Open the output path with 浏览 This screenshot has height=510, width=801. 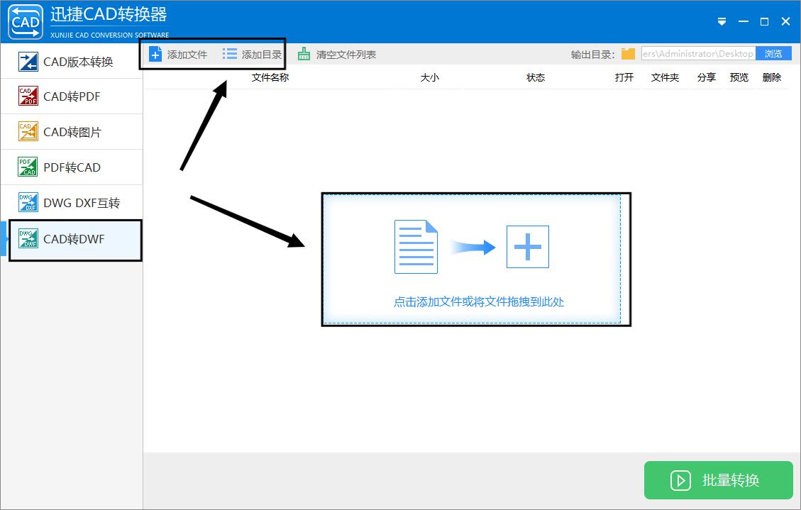773,52
